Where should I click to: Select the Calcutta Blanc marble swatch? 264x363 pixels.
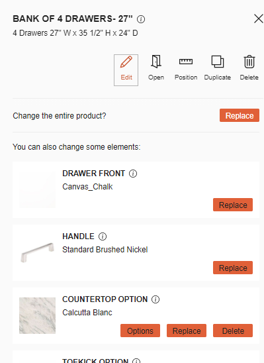[37, 315]
